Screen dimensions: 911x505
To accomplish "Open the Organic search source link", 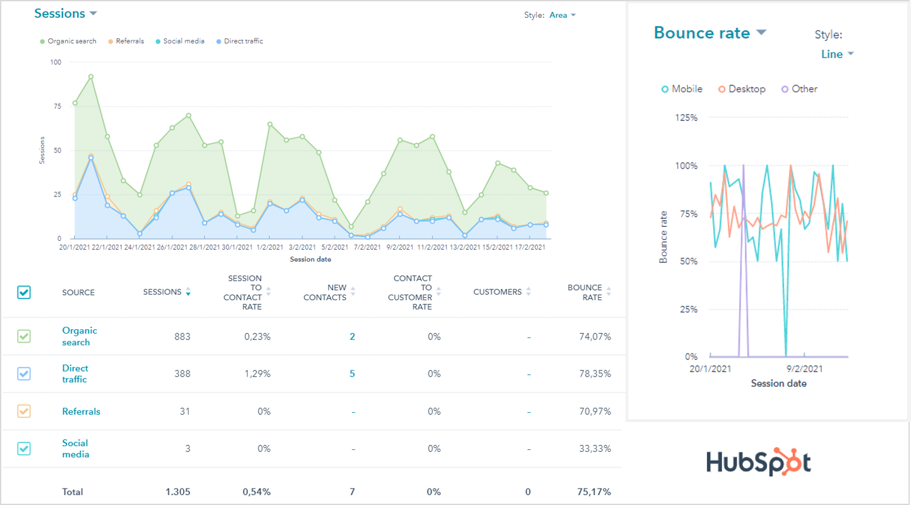I will tap(80, 336).
